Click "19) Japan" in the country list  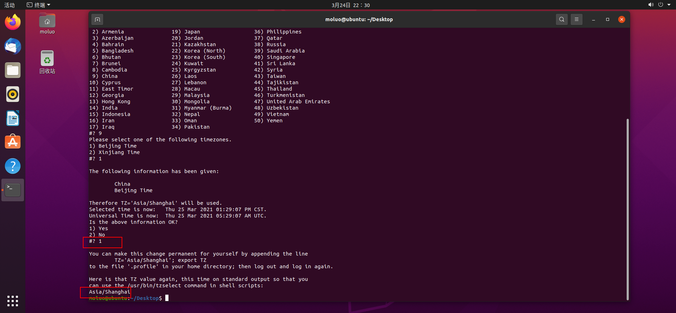tap(186, 32)
